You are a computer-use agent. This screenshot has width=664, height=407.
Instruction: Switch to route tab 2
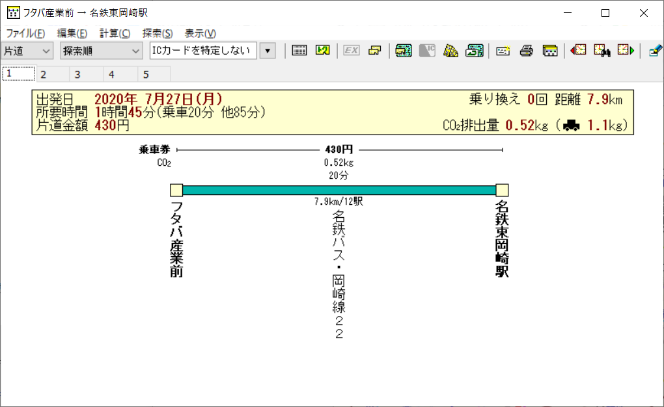tap(53, 75)
